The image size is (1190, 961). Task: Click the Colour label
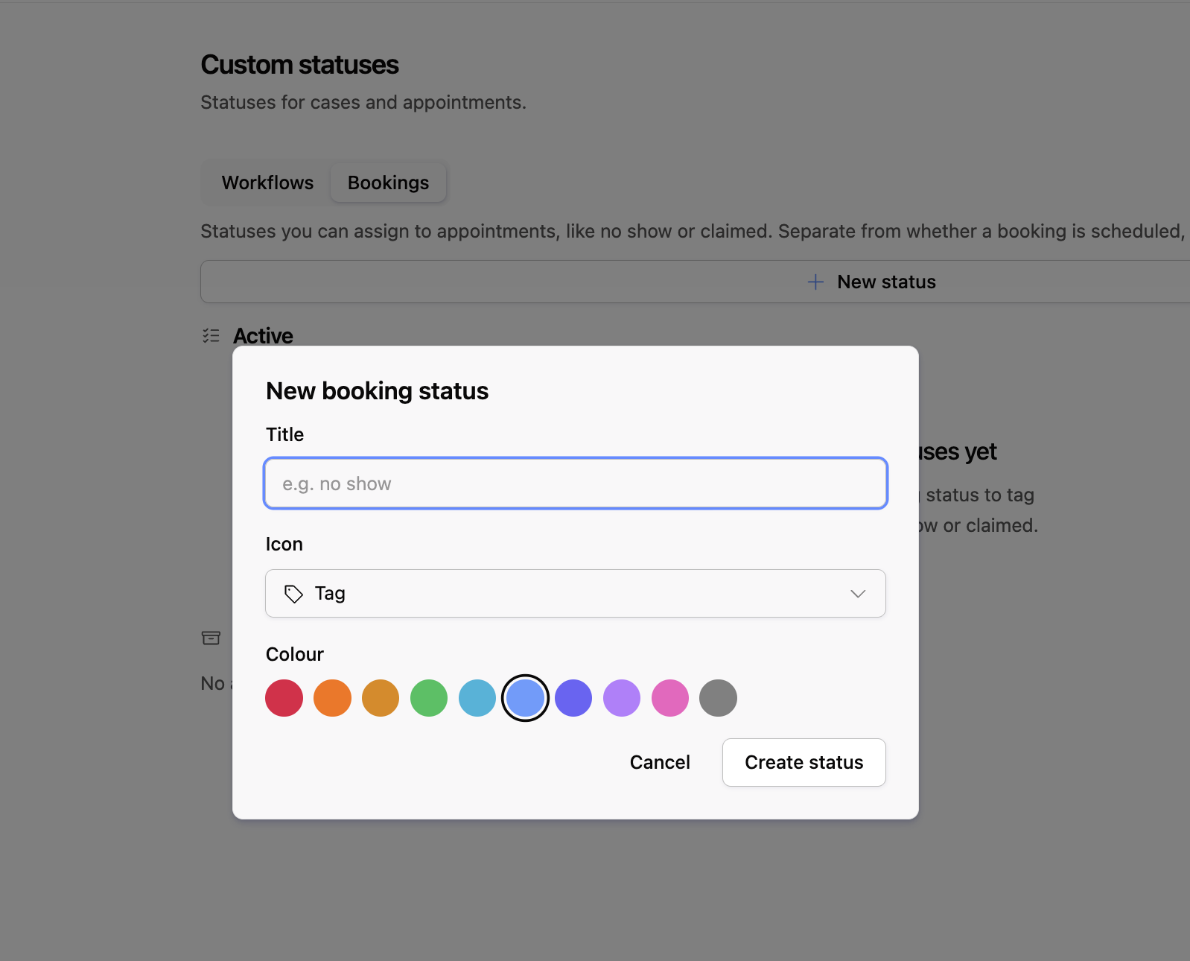point(295,654)
